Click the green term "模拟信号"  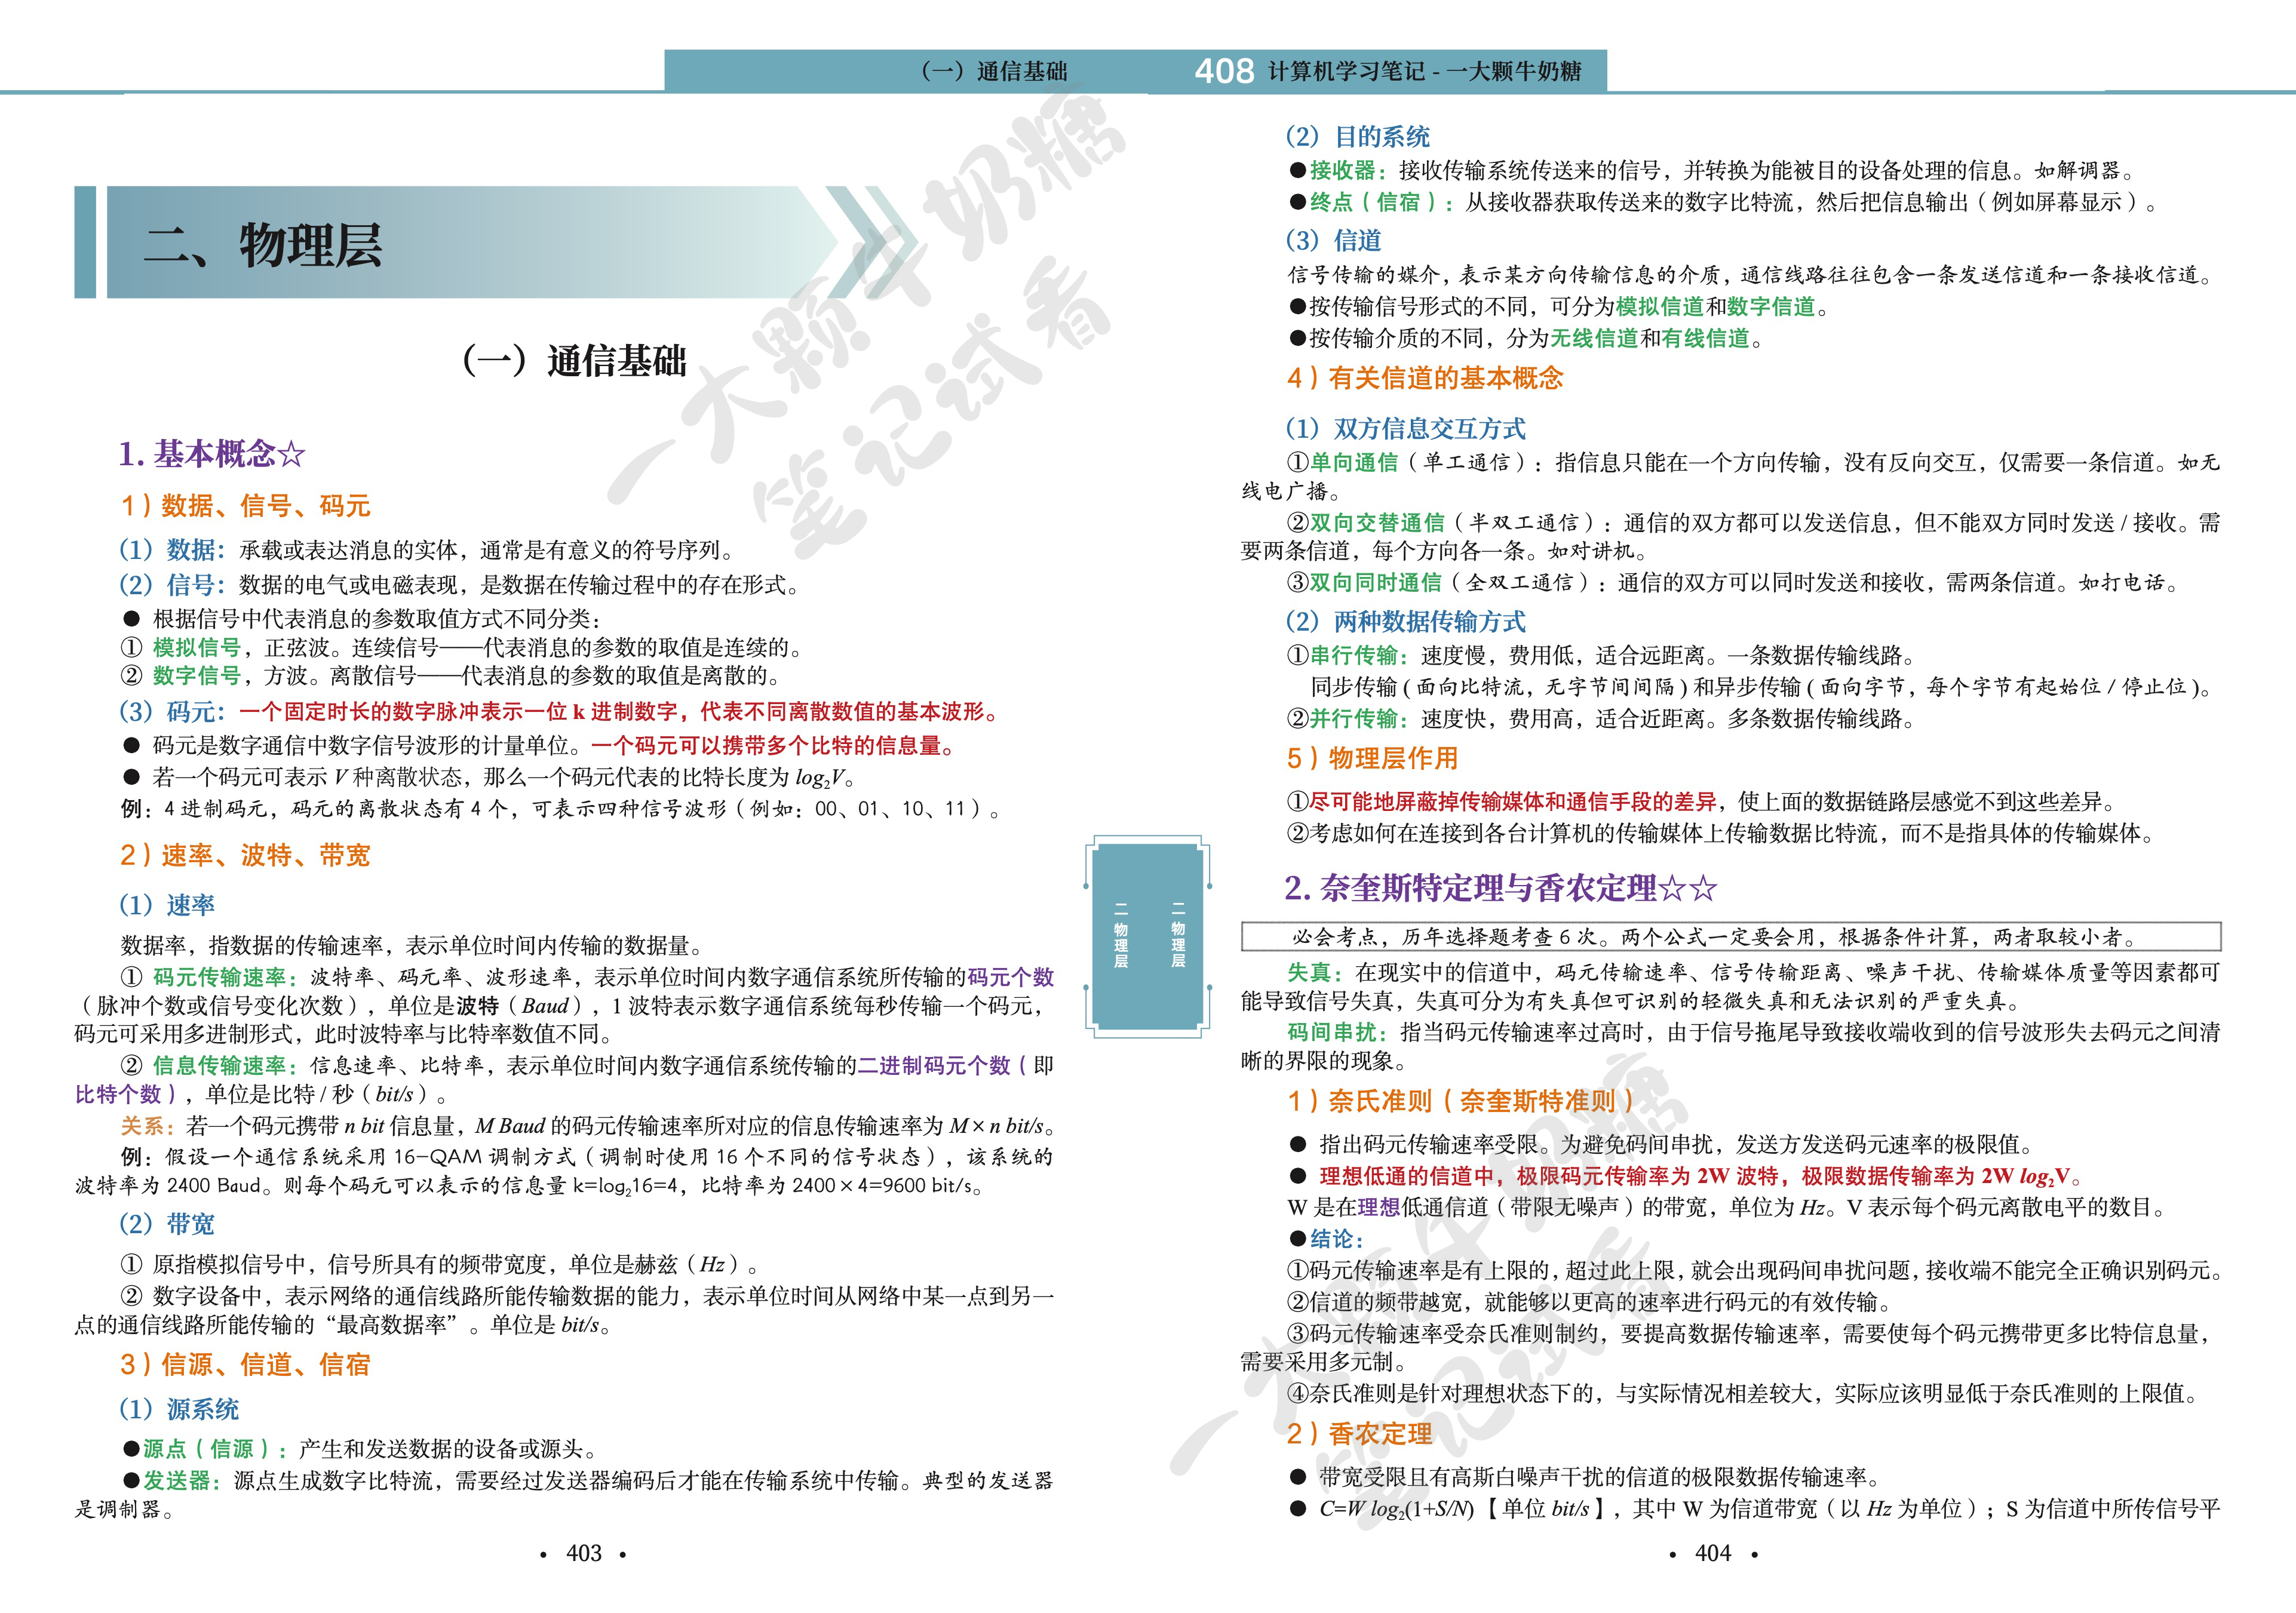[x=196, y=648]
